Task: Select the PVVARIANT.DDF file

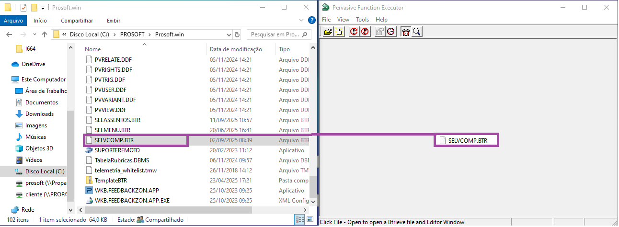Action: pyautogui.click(x=115, y=100)
